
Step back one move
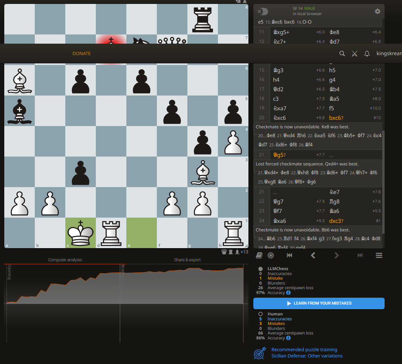pyautogui.click(x=313, y=255)
